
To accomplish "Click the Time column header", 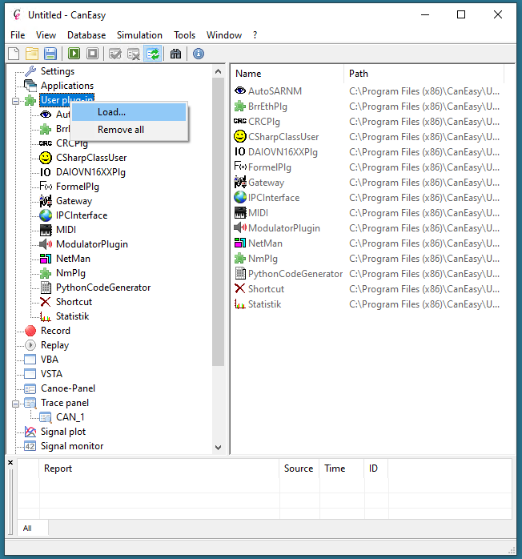I will [342, 469].
